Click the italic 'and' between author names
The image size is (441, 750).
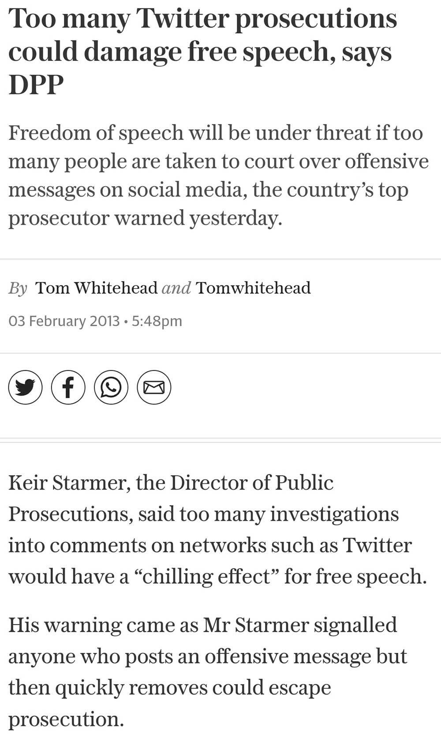point(176,288)
